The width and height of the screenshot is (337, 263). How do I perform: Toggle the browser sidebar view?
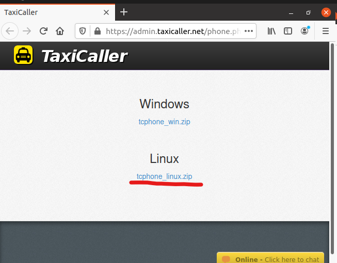288,31
